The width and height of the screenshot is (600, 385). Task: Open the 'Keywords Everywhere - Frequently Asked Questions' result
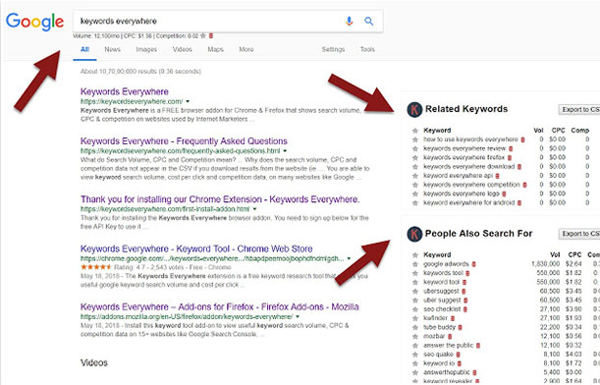coord(184,141)
